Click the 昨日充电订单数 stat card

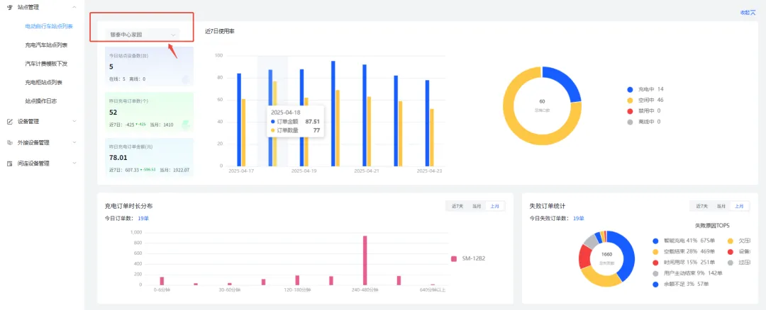[143, 112]
